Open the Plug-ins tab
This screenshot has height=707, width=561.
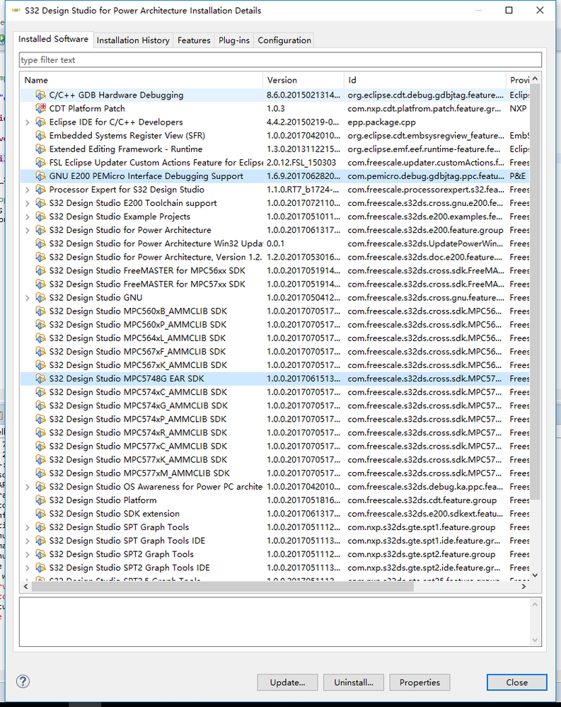coord(234,40)
